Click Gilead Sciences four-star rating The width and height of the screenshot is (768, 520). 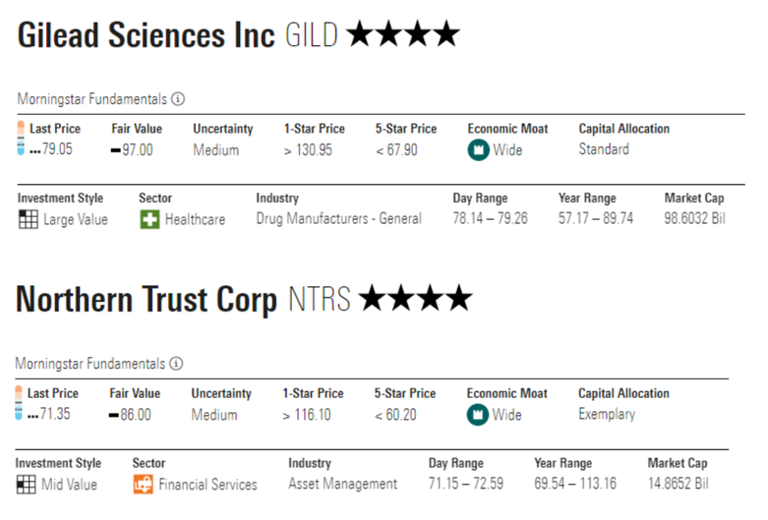tap(403, 36)
